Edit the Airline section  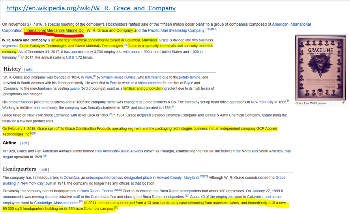[24, 143]
